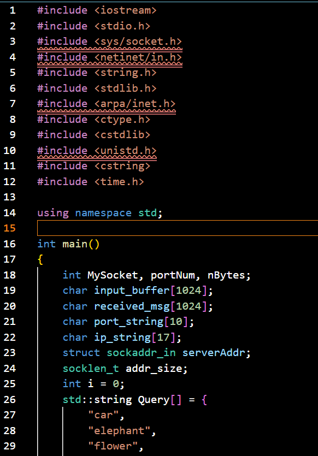The height and width of the screenshot is (456, 318).
Task: Click the #include <ctype.h> line
Action: point(93,120)
